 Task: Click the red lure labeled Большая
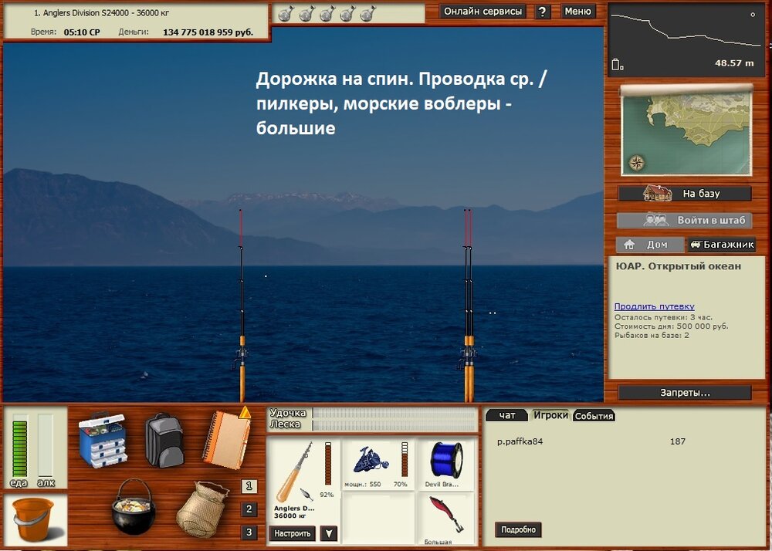click(x=448, y=516)
